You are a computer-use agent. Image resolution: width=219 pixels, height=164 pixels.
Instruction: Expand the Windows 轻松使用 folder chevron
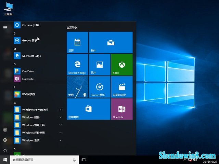tap(61, 133)
